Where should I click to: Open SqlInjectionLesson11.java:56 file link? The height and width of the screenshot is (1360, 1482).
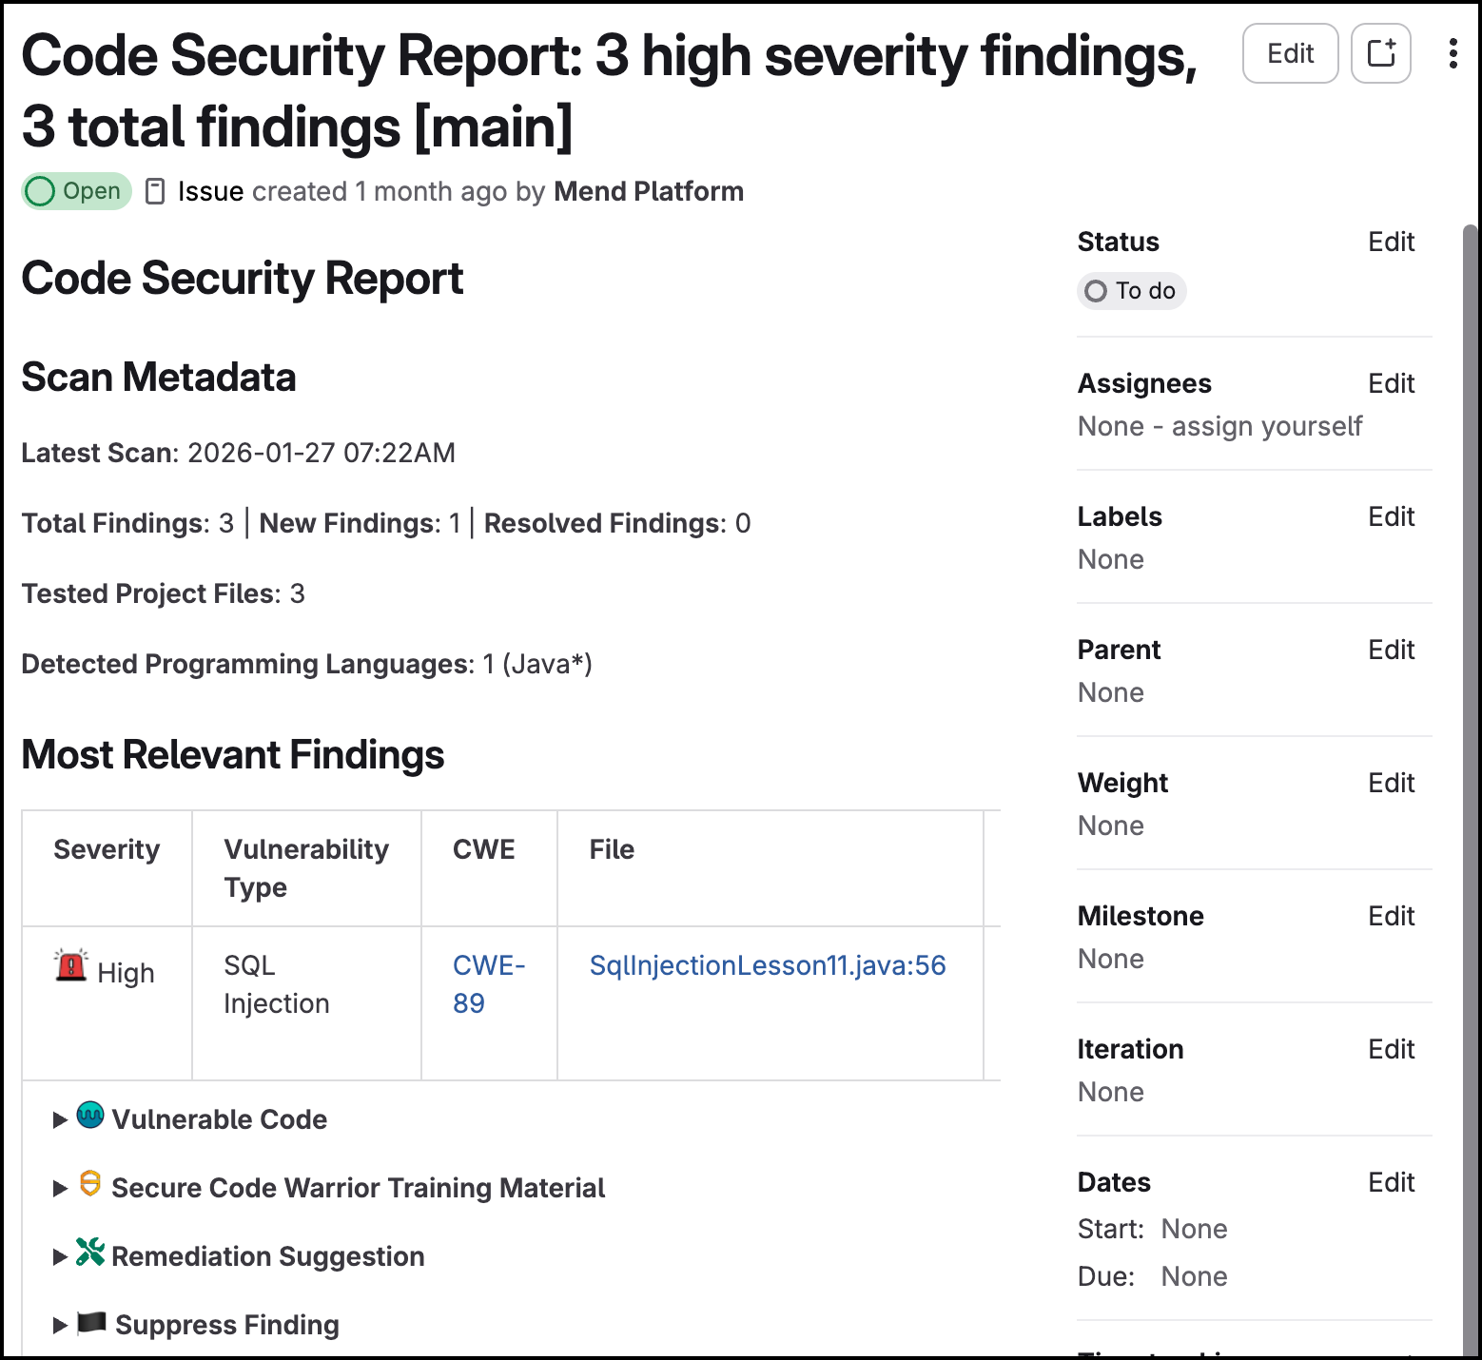(x=768, y=965)
